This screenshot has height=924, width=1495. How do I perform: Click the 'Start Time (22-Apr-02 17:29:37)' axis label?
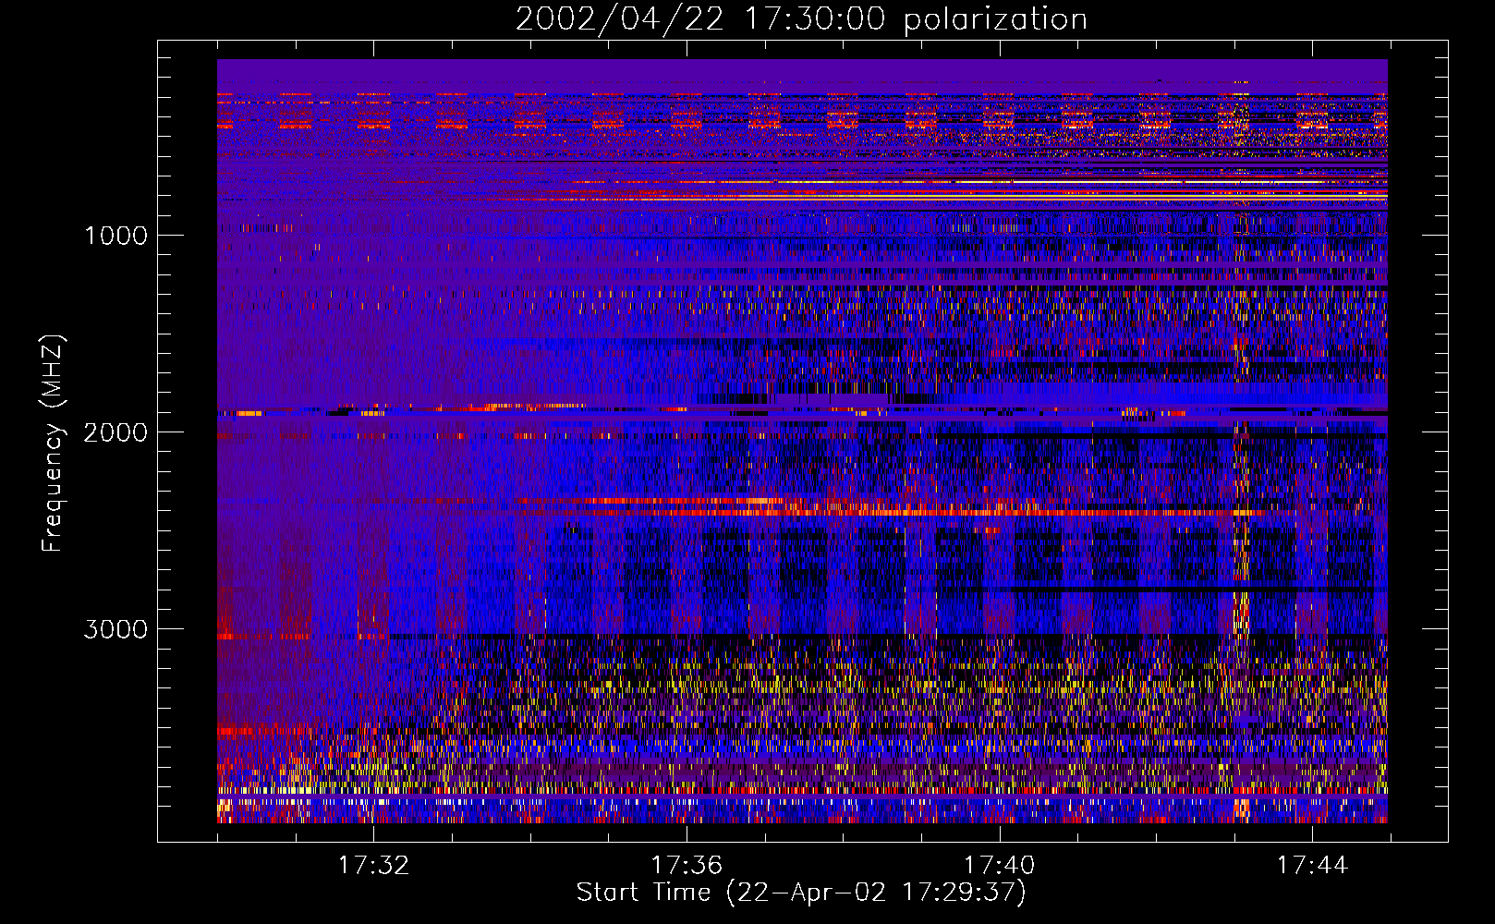pos(801,893)
